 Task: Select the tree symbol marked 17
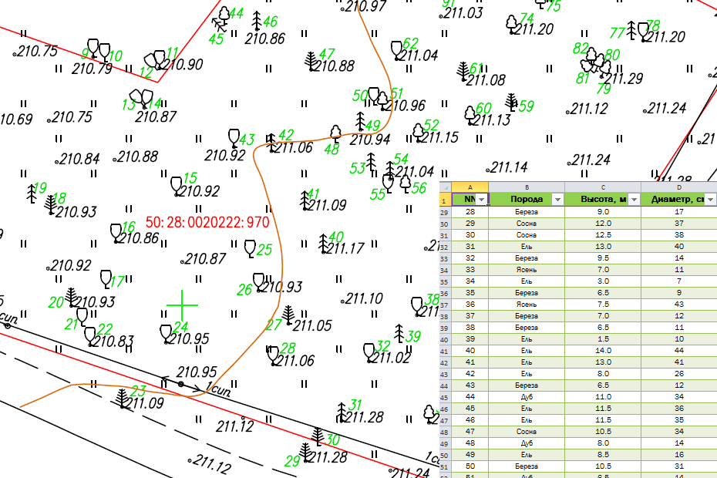106,278
